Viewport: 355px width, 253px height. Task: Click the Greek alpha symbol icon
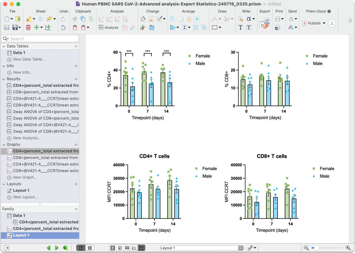pyautogui.click(x=249, y=19)
